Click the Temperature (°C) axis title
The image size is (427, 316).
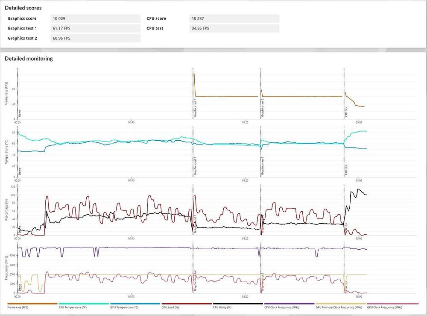click(6, 152)
